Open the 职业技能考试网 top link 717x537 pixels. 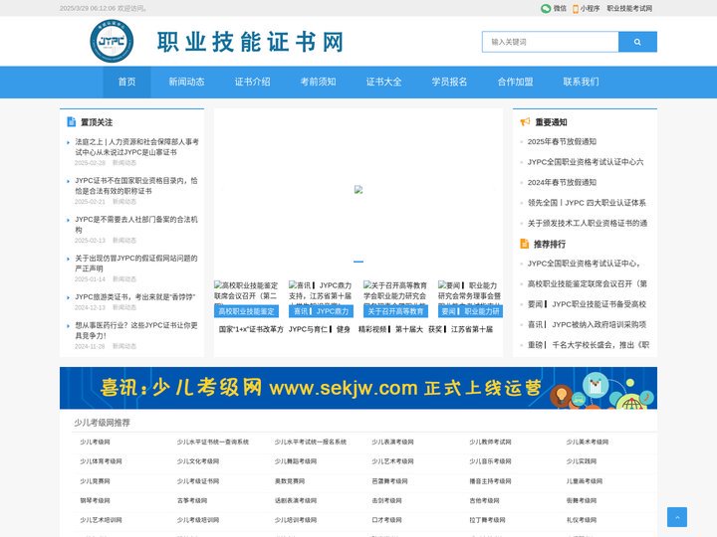tap(629, 8)
